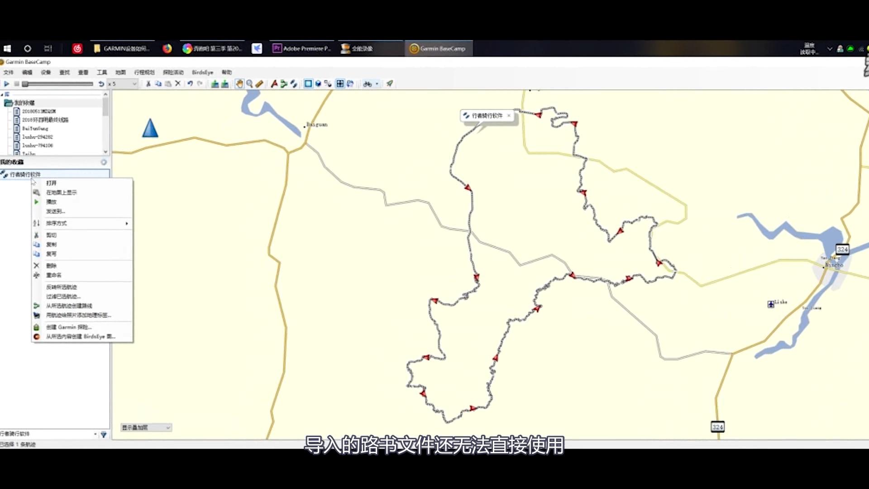The height and width of the screenshot is (489, 869).
Task: Select the Measure distance ruler tool
Action: 258,83
